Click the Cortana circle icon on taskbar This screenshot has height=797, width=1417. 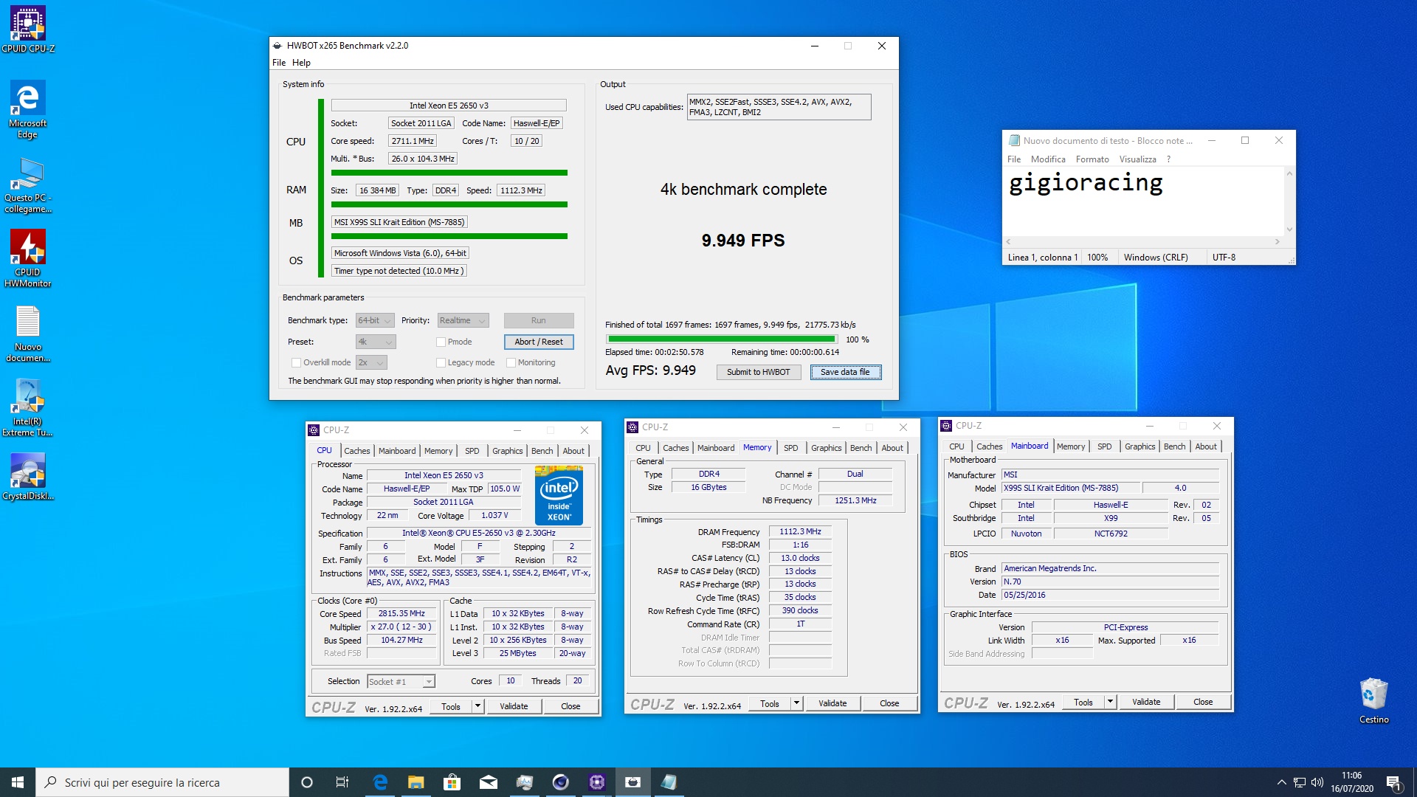tap(307, 782)
